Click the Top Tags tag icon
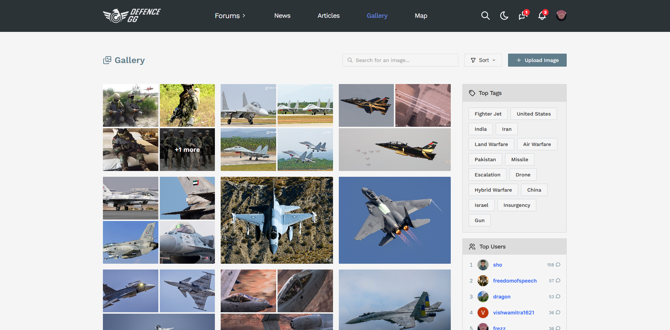 pos(472,93)
